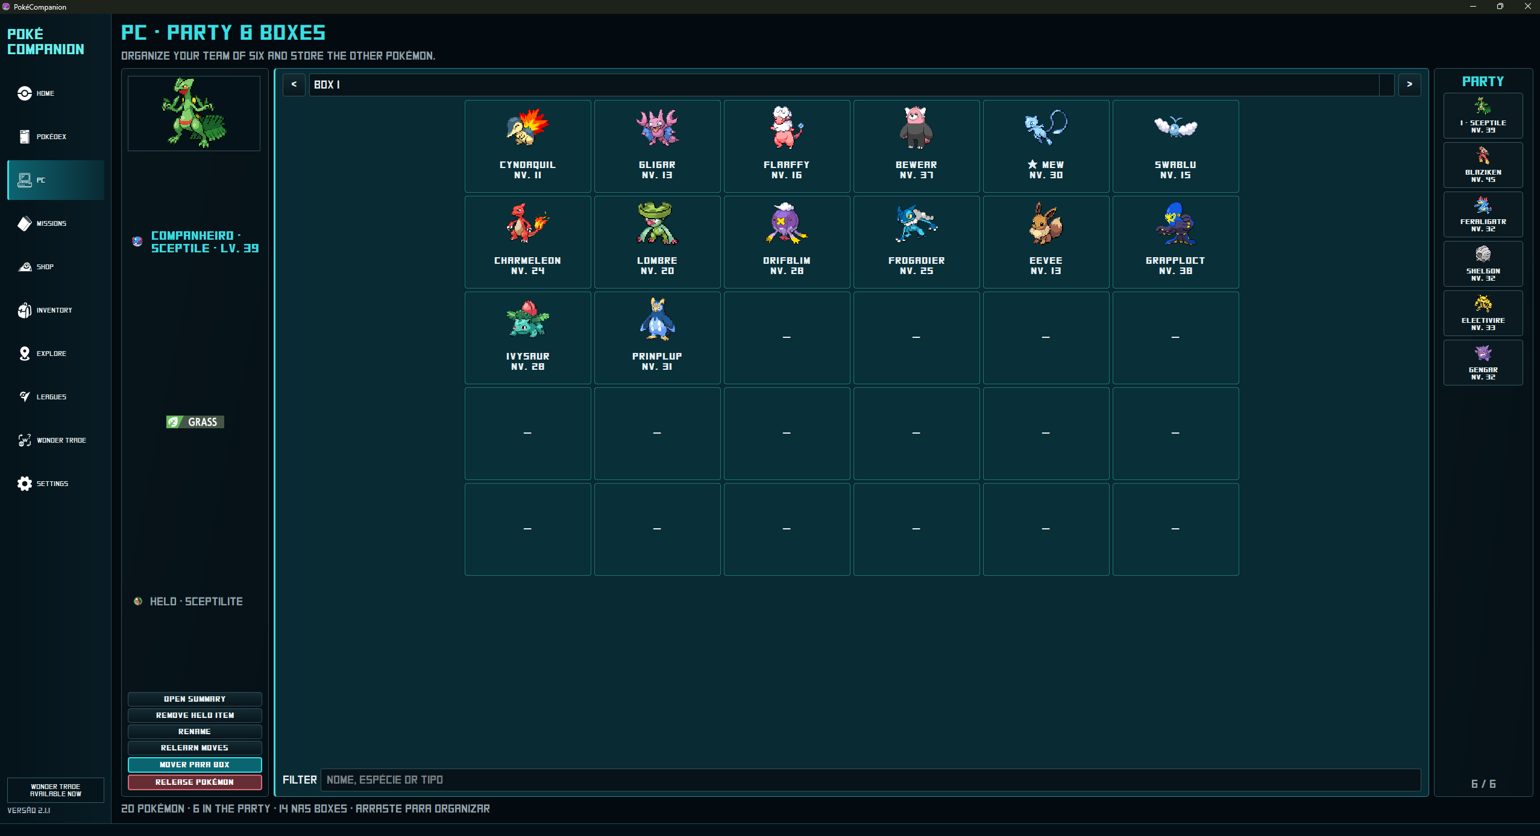Restore down the PokéCompanion window
The width and height of the screenshot is (1540, 836).
click(x=1500, y=7)
